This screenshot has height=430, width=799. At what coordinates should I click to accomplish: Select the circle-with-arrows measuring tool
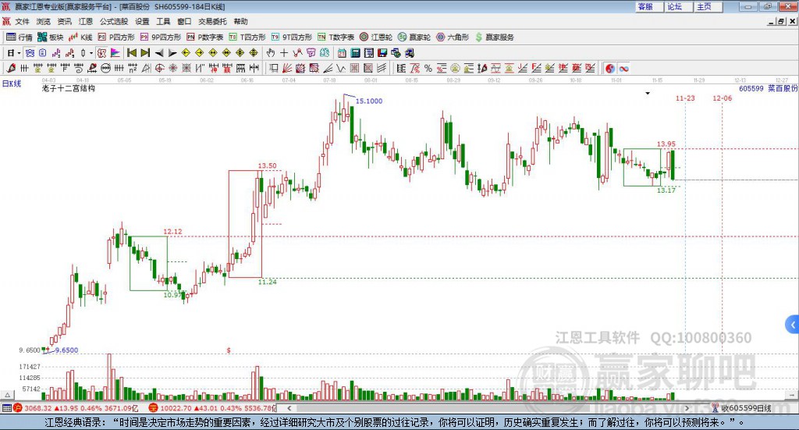coord(105,68)
